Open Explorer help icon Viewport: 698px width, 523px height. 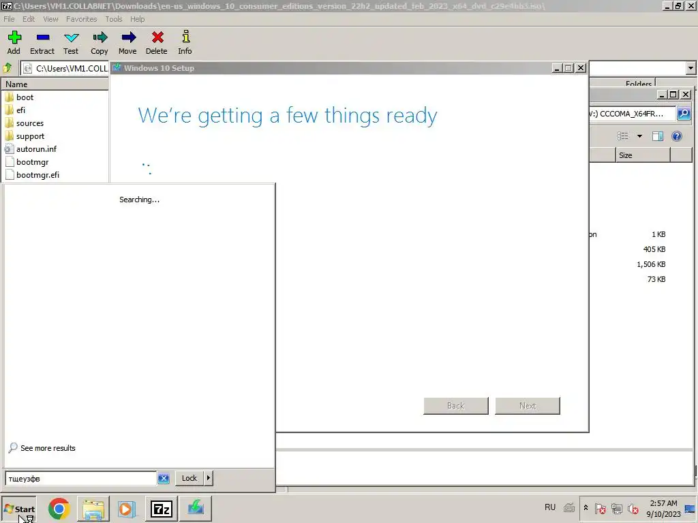click(677, 136)
